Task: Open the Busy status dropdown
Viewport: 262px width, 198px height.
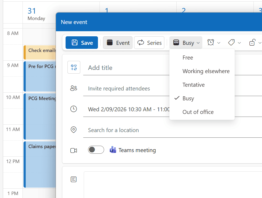Action: 186,43
